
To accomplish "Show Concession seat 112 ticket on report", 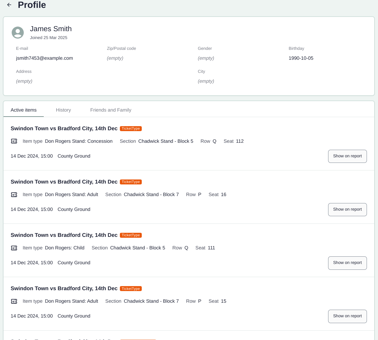I will pos(347,156).
